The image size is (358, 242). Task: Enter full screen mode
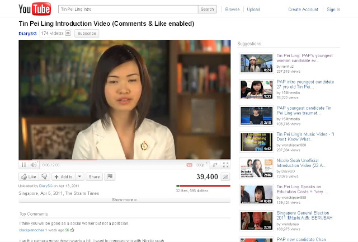pyautogui.click(x=225, y=165)
